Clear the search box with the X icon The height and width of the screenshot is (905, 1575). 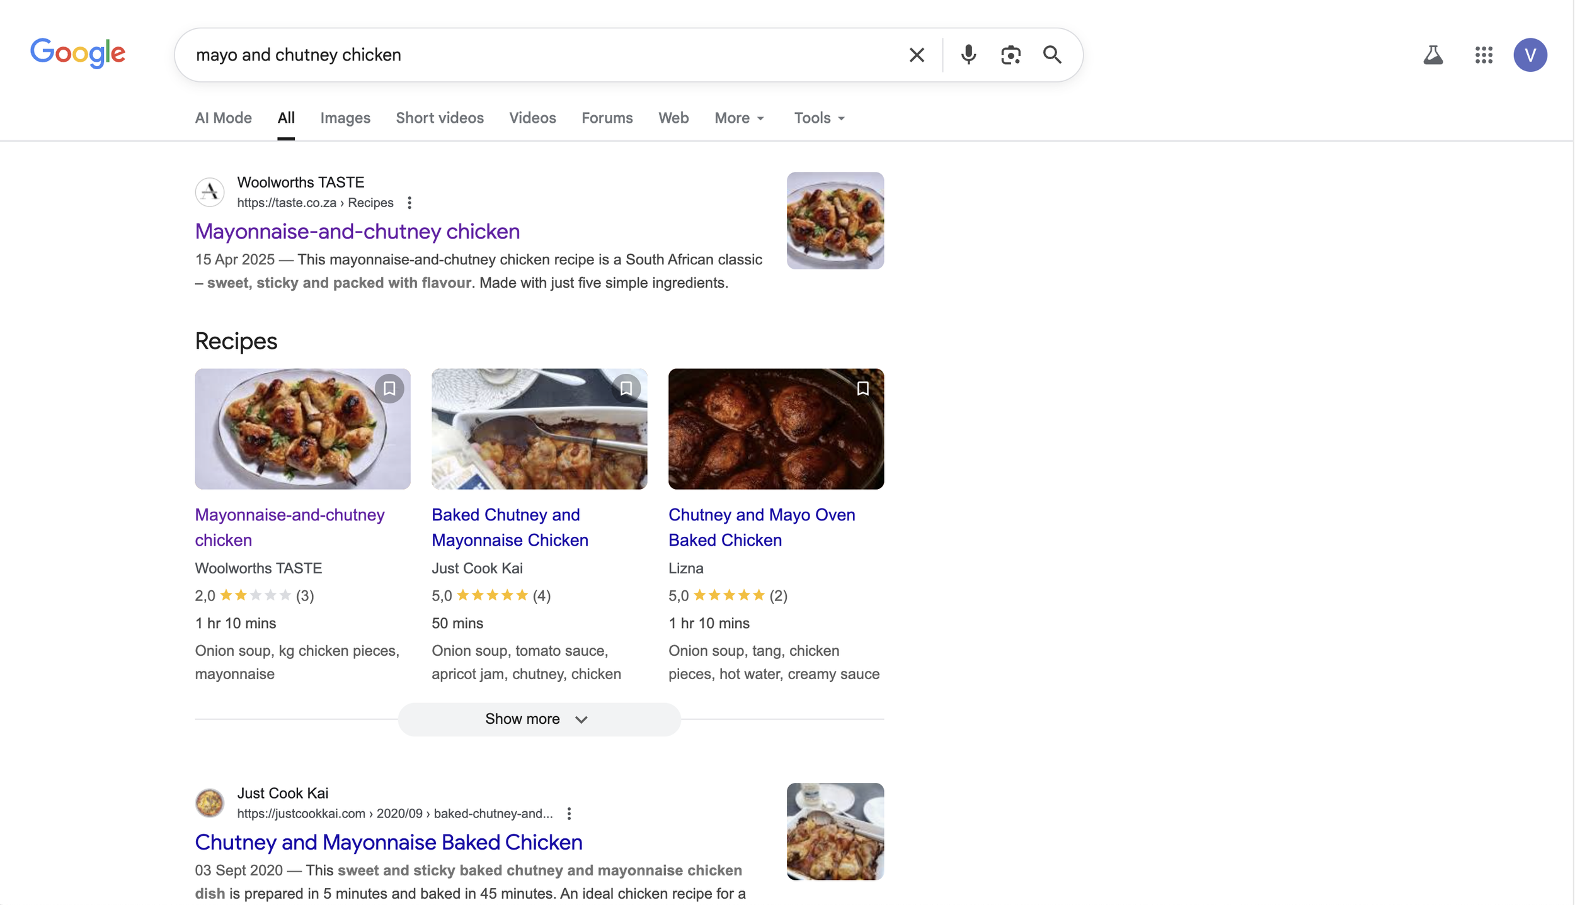917,55
